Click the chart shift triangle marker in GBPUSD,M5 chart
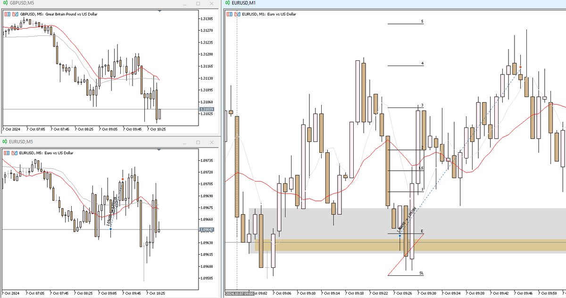 pyautogui.click(x=160, y=11)
